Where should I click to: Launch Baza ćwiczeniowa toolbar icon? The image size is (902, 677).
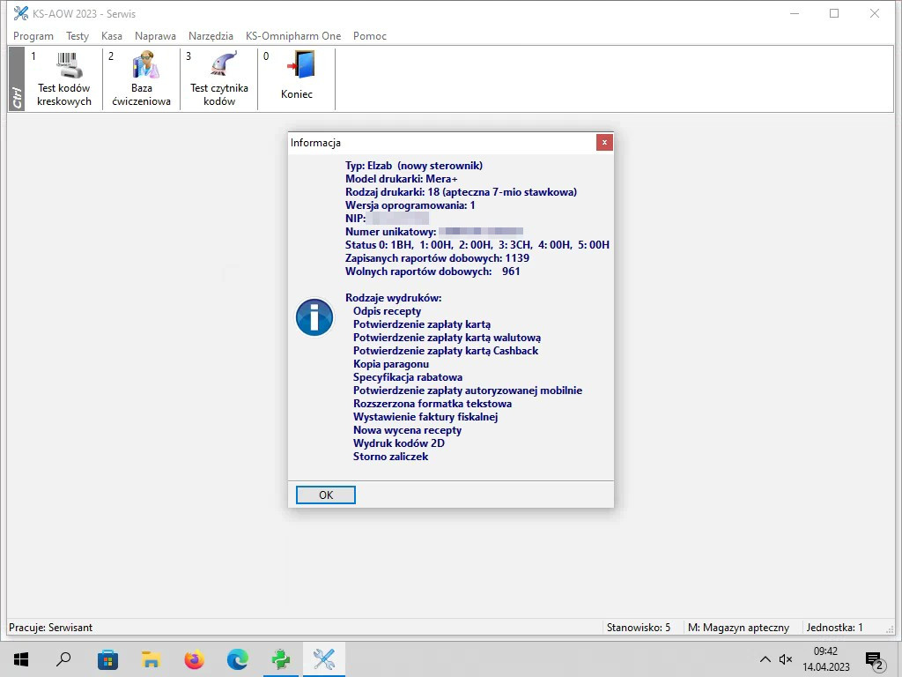(x=142, y=78)
